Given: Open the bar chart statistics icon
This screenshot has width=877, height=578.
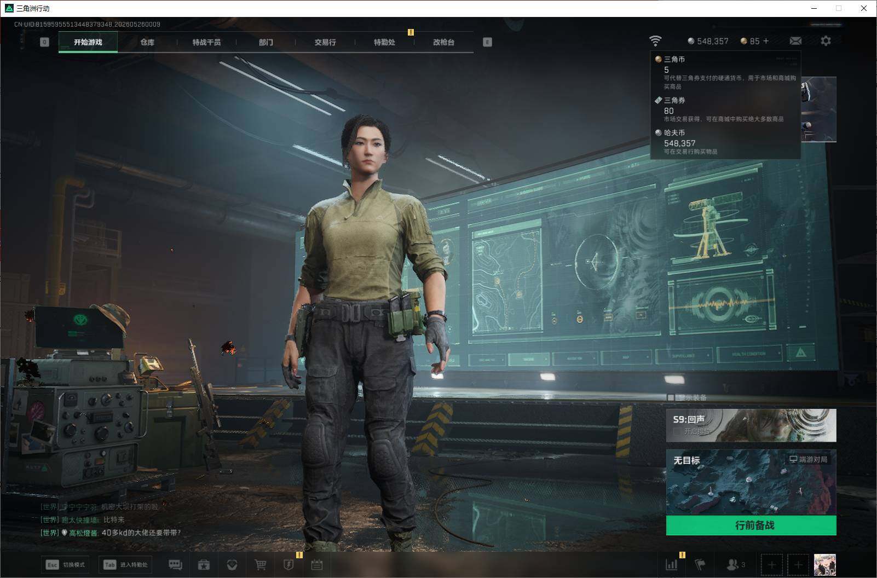Looking at the screenshot, I should click(671, 564).
